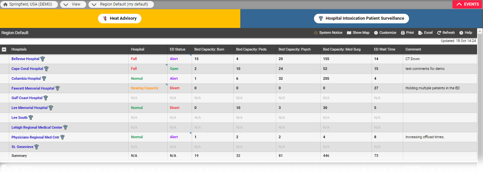Click Bellevue Hospital's Full status
The height and width of the screenshot is (172, 483).
(134, 59)
